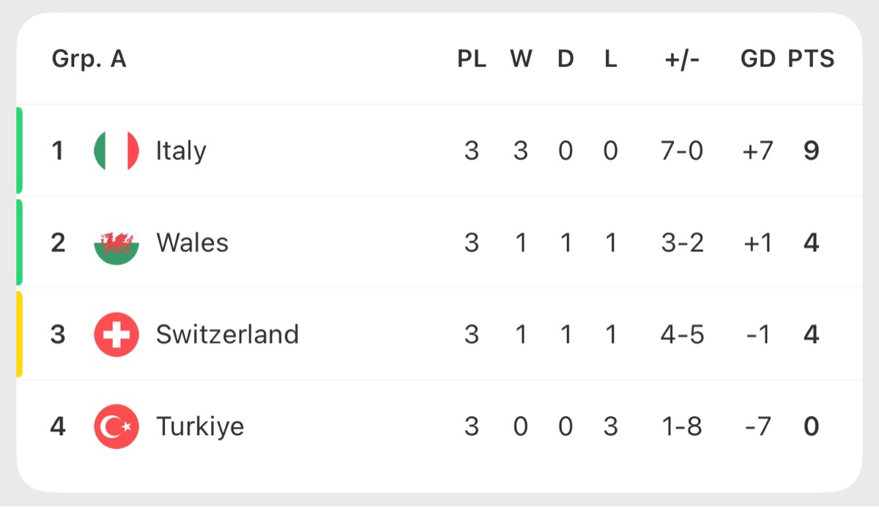Viewport: 879px width, 507px height.
Task: Select the Turkiye team name
Action: pos(200,427)
